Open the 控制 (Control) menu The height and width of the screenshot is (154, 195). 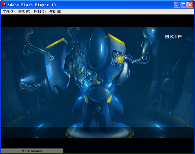pos(39,11)
